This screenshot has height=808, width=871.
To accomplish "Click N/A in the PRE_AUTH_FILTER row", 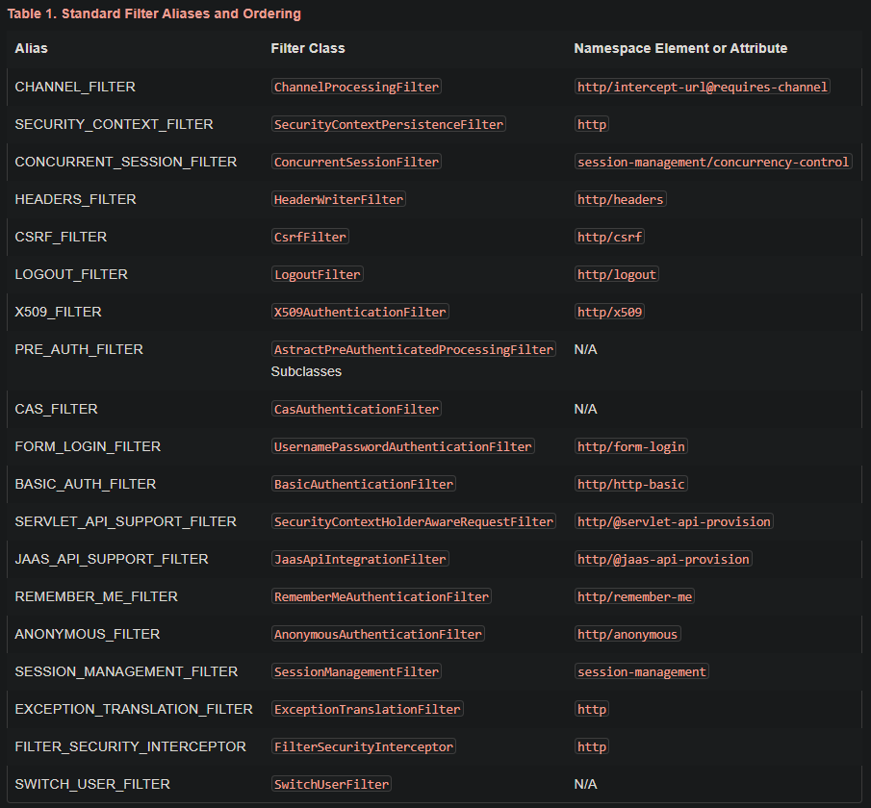I will 585,349.
